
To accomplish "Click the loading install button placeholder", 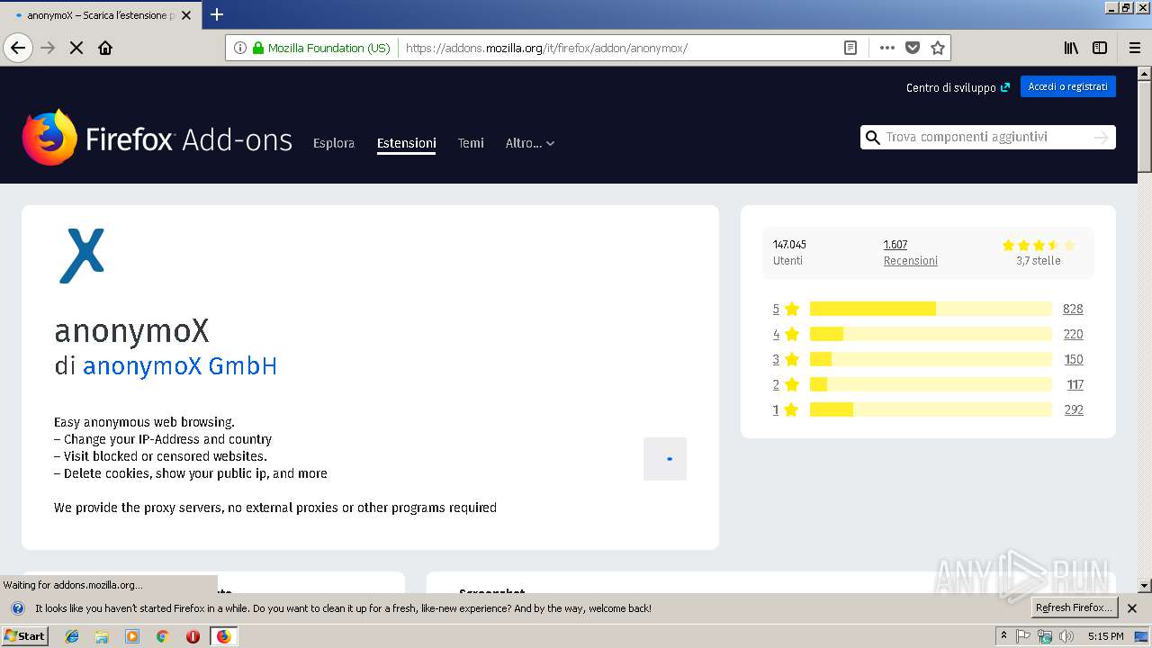I will pos(665,458).
